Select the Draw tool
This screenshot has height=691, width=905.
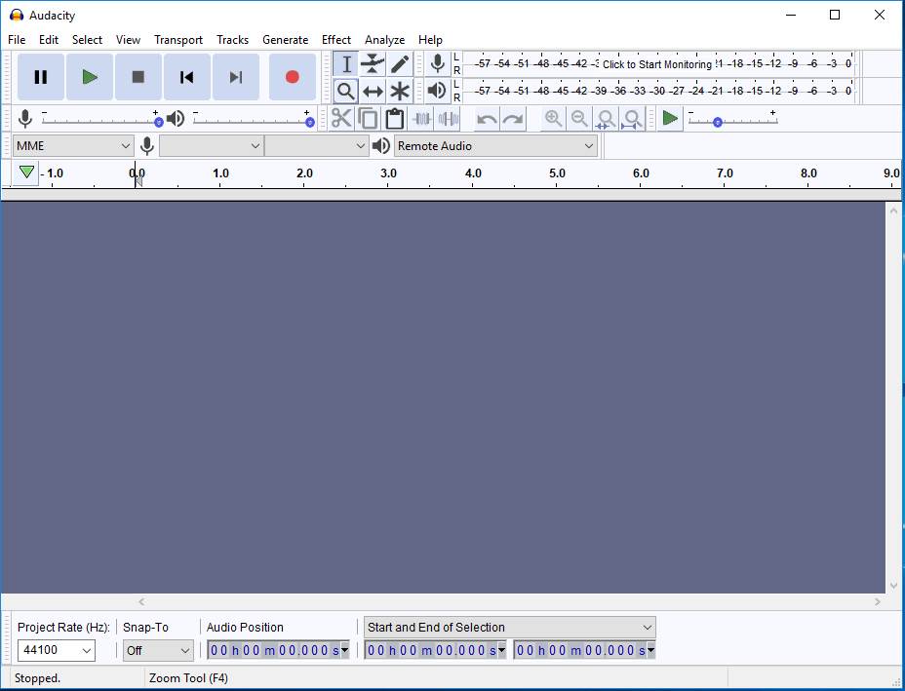tap(399, 63)
